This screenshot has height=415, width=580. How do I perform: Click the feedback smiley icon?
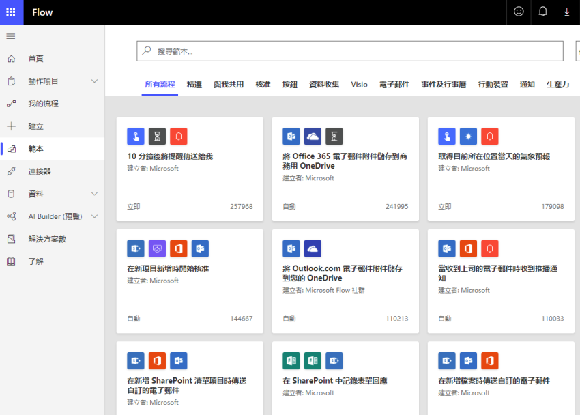519,12
